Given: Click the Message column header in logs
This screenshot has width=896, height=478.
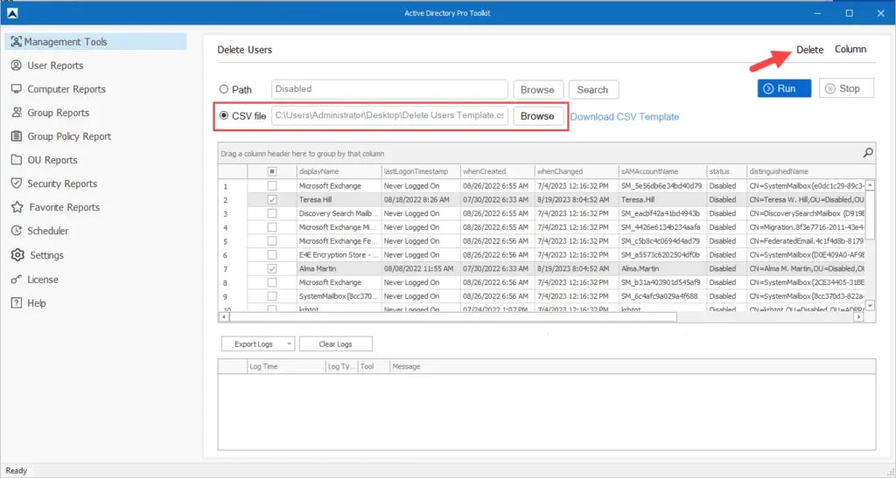Looking at the screenshot, I should pyautogui.click(x=632, y=366).
